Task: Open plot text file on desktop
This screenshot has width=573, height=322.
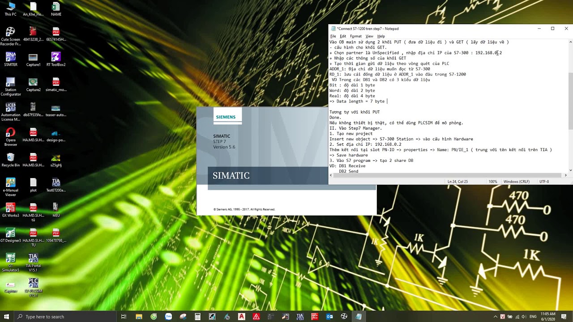Action: (x=33, y=185)
